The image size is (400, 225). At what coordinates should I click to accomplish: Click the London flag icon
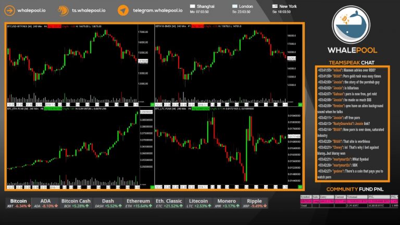coord(235,6)
